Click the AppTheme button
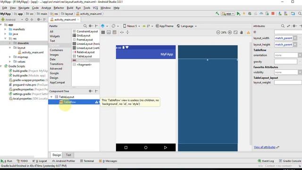302x170 pixels. click(165, 26)
